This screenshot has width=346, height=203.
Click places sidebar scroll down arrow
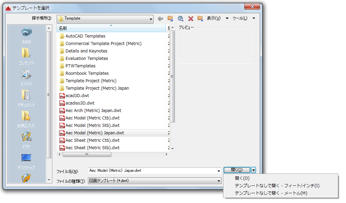point(49,180)
